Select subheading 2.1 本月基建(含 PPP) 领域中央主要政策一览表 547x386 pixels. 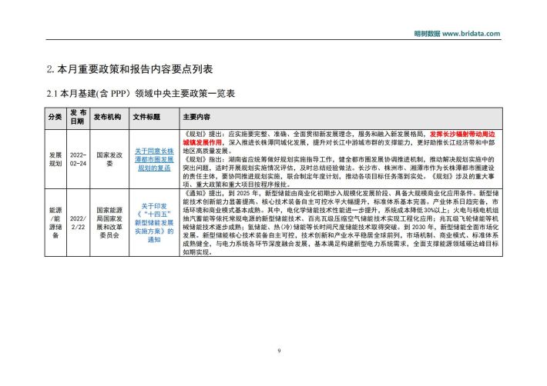click(141, 93)
